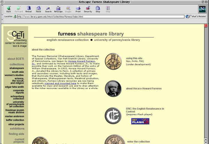Go to Home in Netscape toolbar
Viewport: 209px width, 144px height.
(39, 9)
